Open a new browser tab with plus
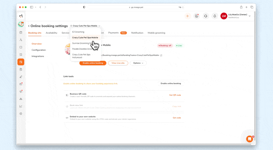This screenshot has height=150, width=273. point(246,7)
